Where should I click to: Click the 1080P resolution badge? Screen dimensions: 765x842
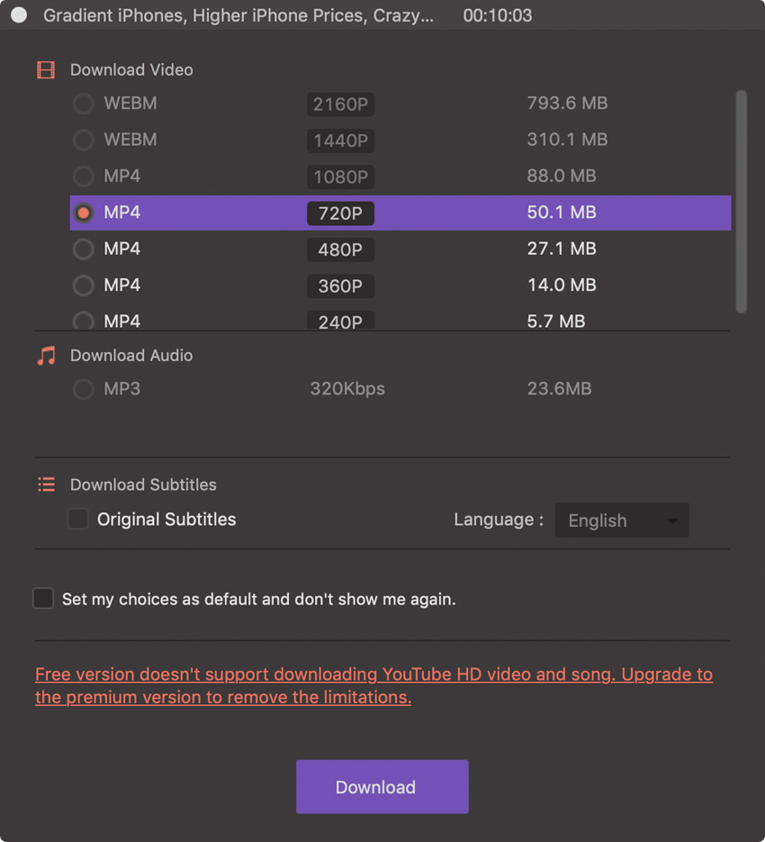340,177
